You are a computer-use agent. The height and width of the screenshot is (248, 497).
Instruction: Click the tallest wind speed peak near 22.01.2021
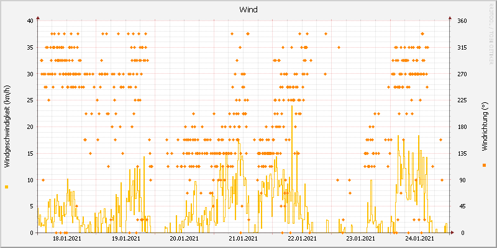(291, 106)
